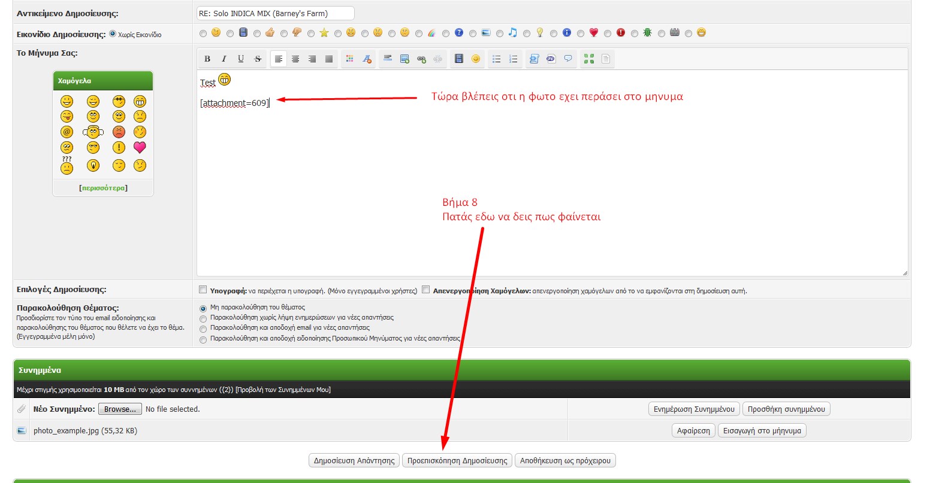Click the PHP code toolbar icon

551,59
